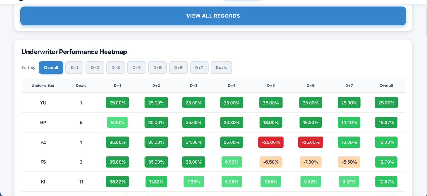The height and width of the screenshot is (196, 427).
Task: Click HP's 14.40% D+7 cell
Action: [349, 122]
